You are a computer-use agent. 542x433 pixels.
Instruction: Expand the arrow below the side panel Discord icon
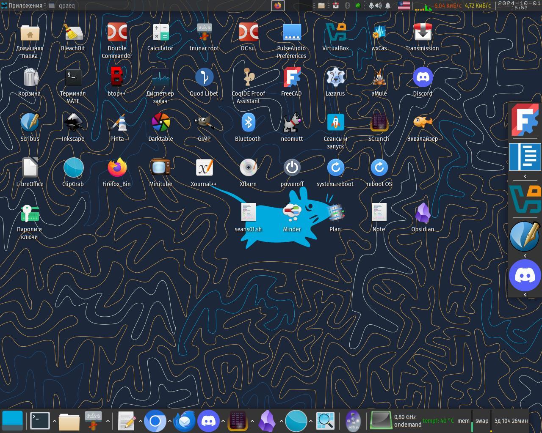[x=525, y=295]
